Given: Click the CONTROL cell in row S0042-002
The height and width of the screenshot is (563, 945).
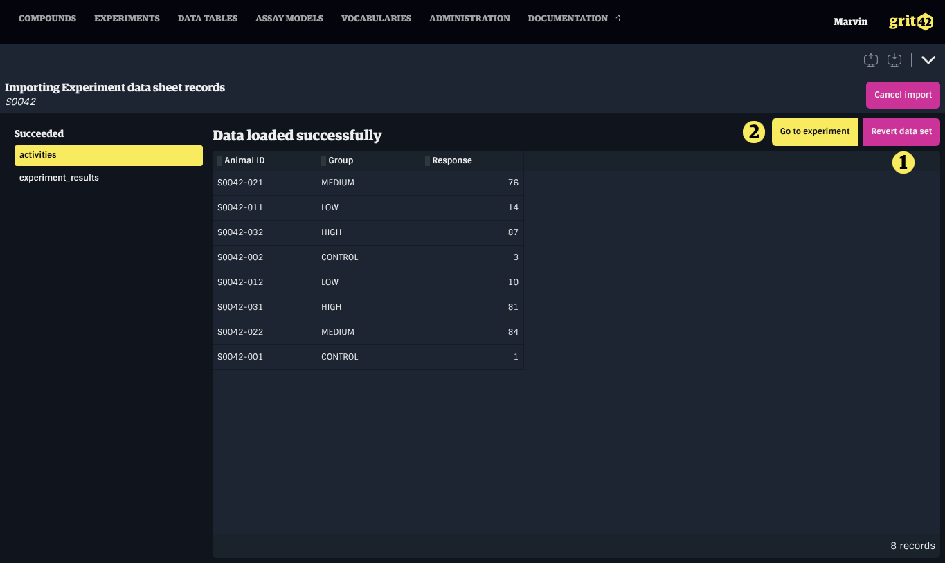Looking at the screenshot, I should (368, 257).
